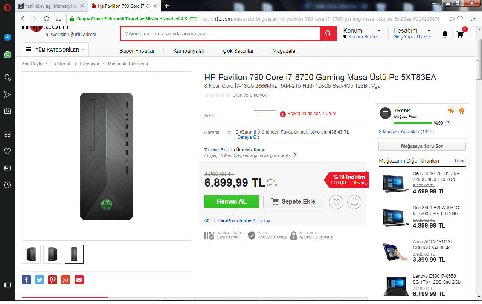Select the first product thumbnail
Viewport: 482px width, 304px height.
31,254
